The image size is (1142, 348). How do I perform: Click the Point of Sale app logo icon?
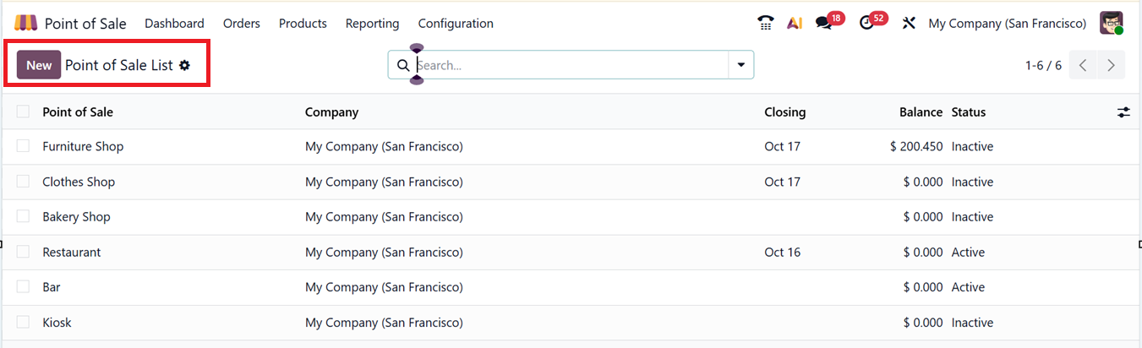tap(25, 23)
